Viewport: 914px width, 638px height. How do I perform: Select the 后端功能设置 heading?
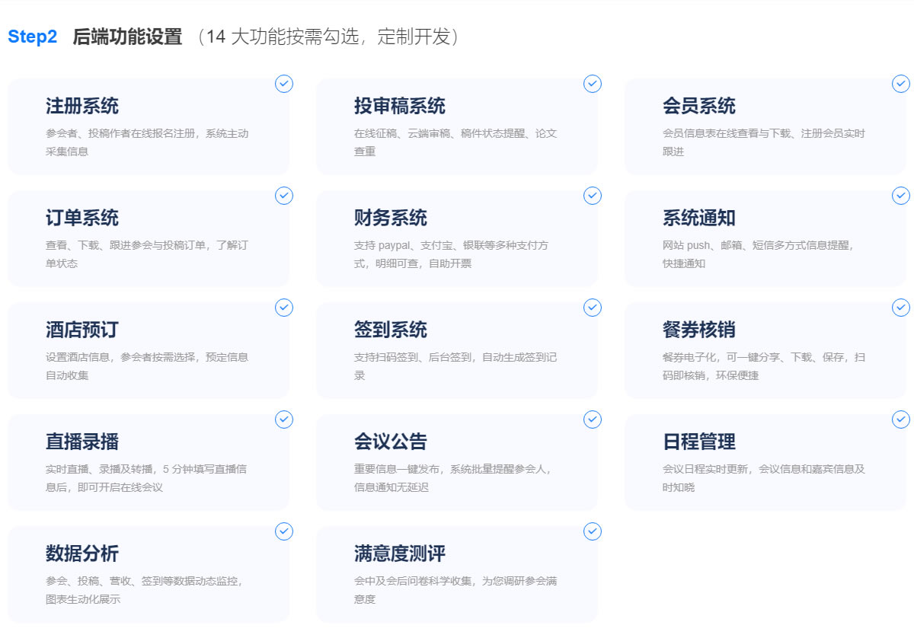(127, 37)
